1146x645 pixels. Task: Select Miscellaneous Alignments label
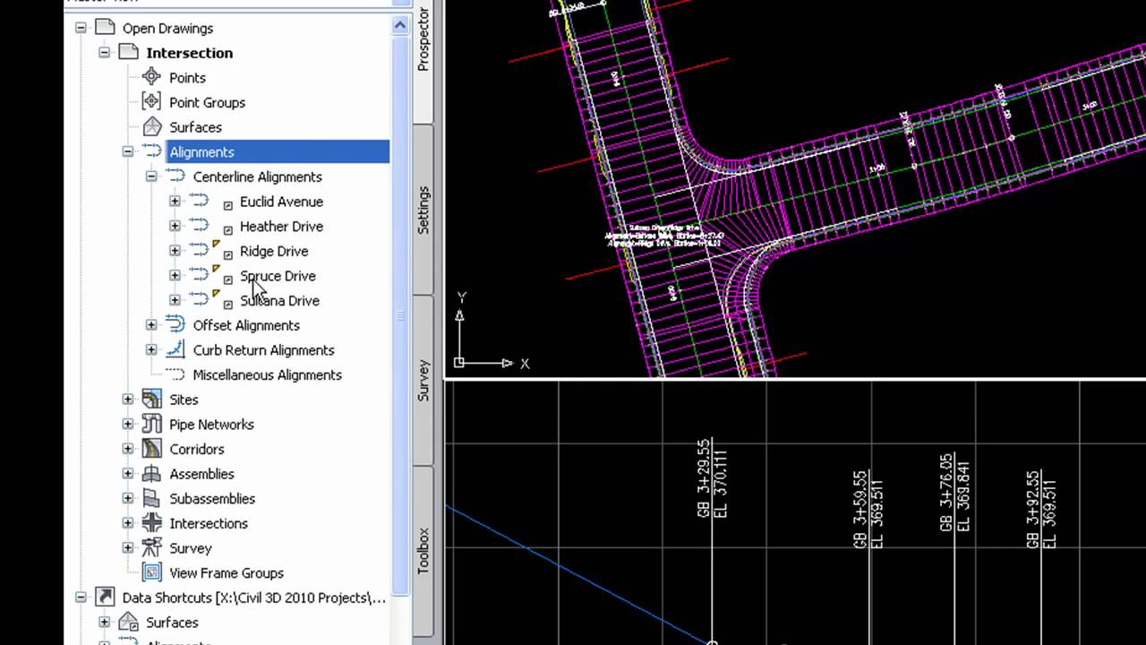[x=267, y=374]
